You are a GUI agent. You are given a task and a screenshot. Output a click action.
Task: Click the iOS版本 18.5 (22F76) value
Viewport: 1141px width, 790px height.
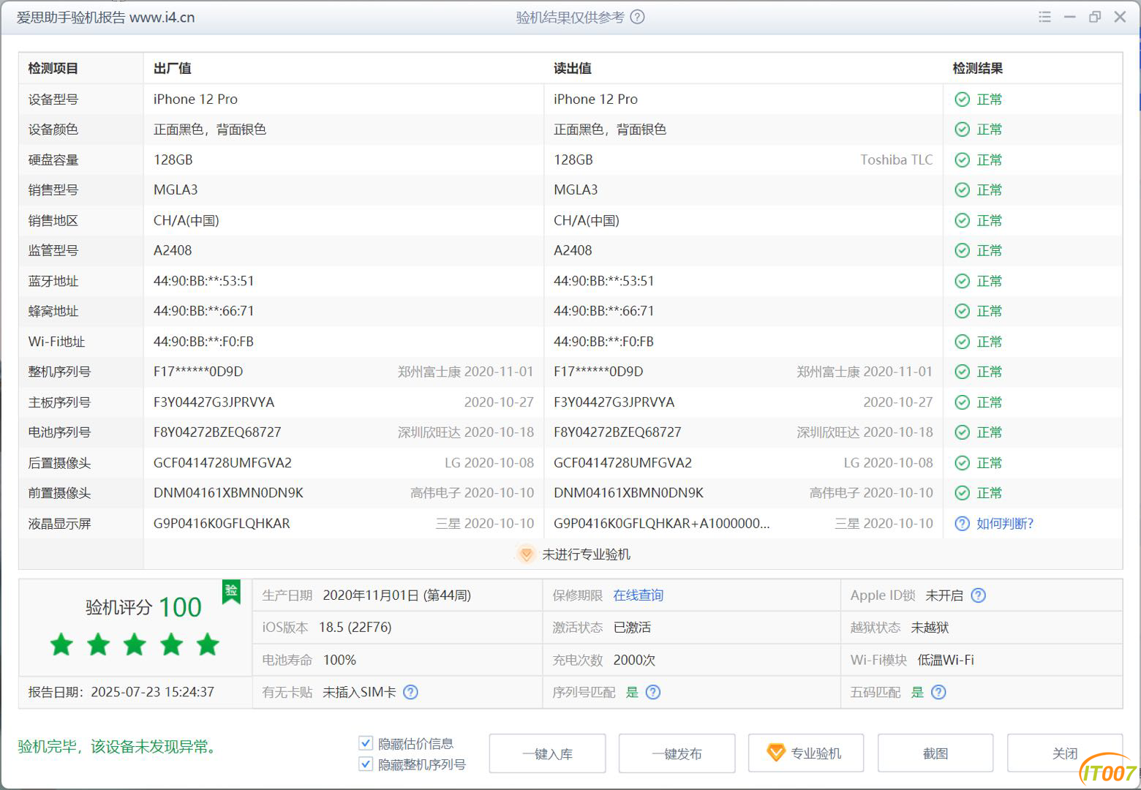[x=355, y=628]
